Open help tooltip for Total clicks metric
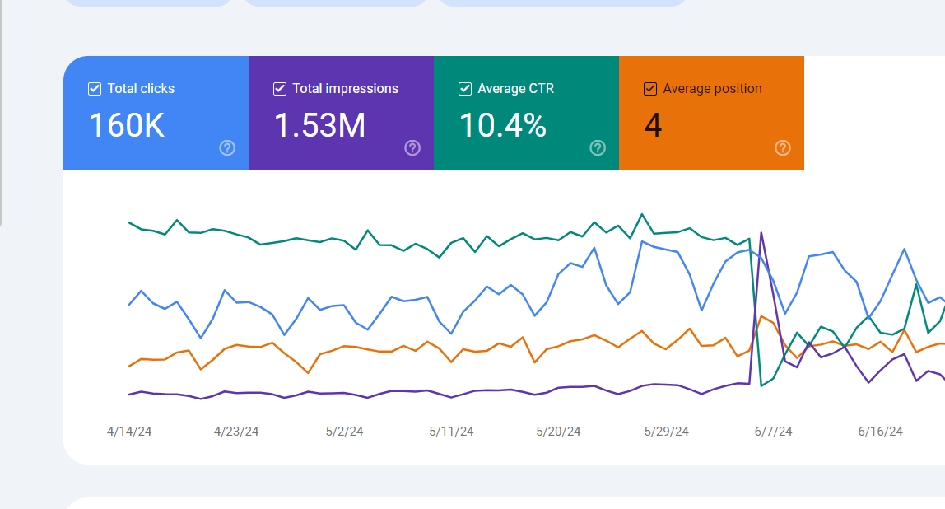The width and height of the screenshot is (945, 509). coord(226,149)
